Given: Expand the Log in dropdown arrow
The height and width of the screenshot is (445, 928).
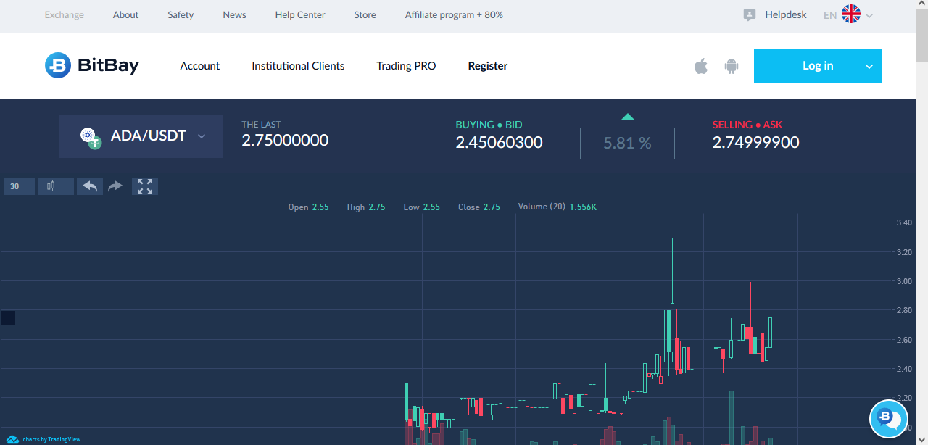Looking at the screenshot, I should (869, 66).
